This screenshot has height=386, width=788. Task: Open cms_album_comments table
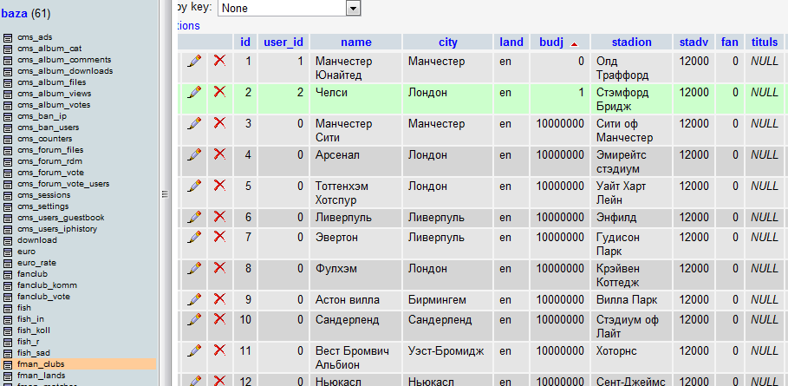[x=64, y=60]
